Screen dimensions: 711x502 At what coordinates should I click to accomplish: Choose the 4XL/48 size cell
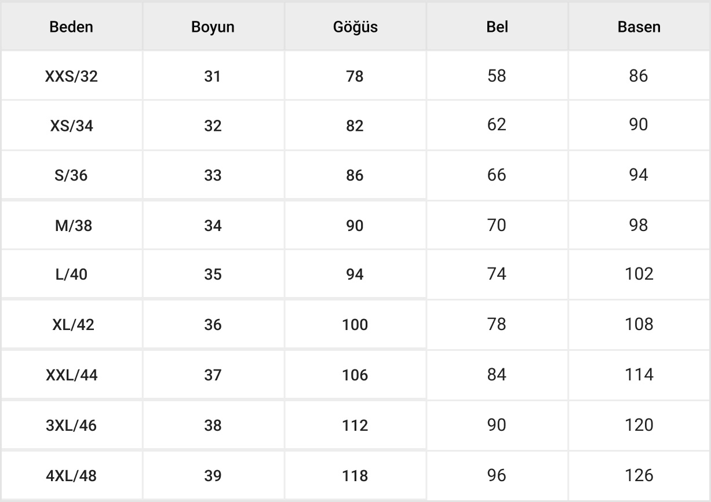click(x=71, y=476)
